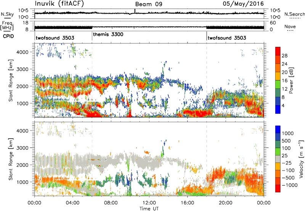Select the 'Beam 09' heading

149,4
